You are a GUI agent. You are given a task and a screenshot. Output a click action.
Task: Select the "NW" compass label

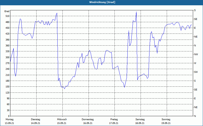click(196, 54)
